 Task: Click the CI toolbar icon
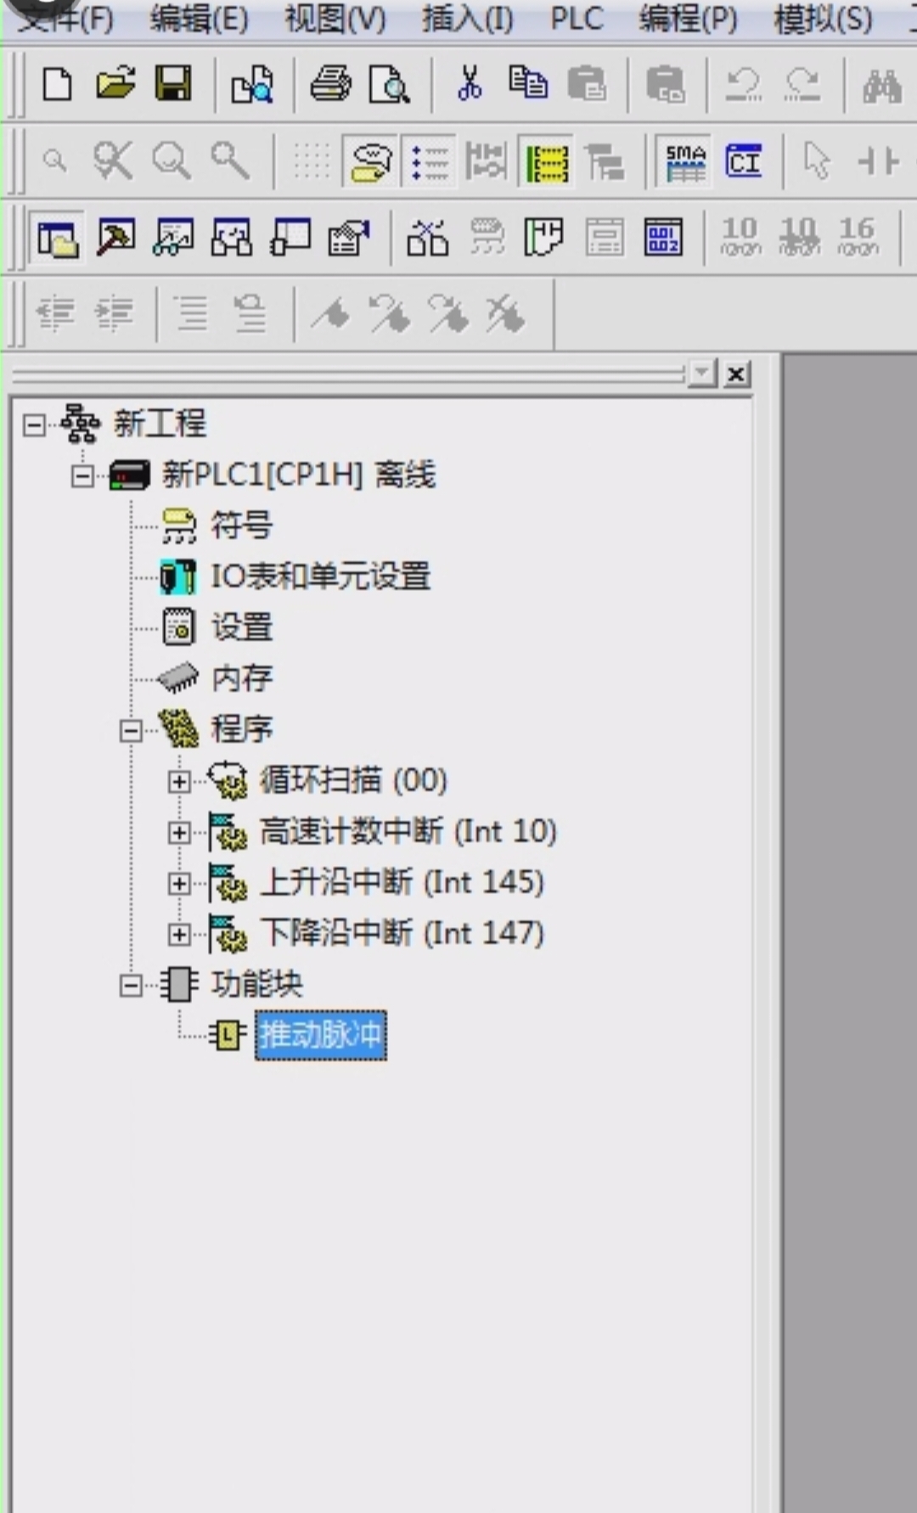[744, 160]
